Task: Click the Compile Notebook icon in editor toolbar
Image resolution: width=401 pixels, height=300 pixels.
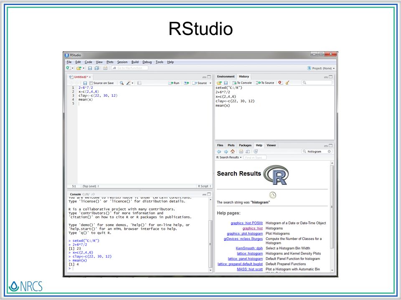Action: 139,83
